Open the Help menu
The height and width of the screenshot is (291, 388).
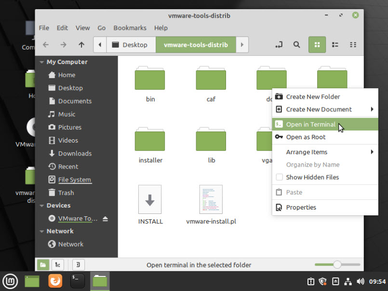click(x=161, y=28)
